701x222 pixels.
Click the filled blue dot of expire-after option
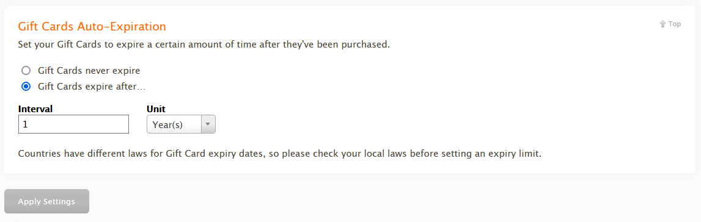pyautogui.click(x=26, y=87)
